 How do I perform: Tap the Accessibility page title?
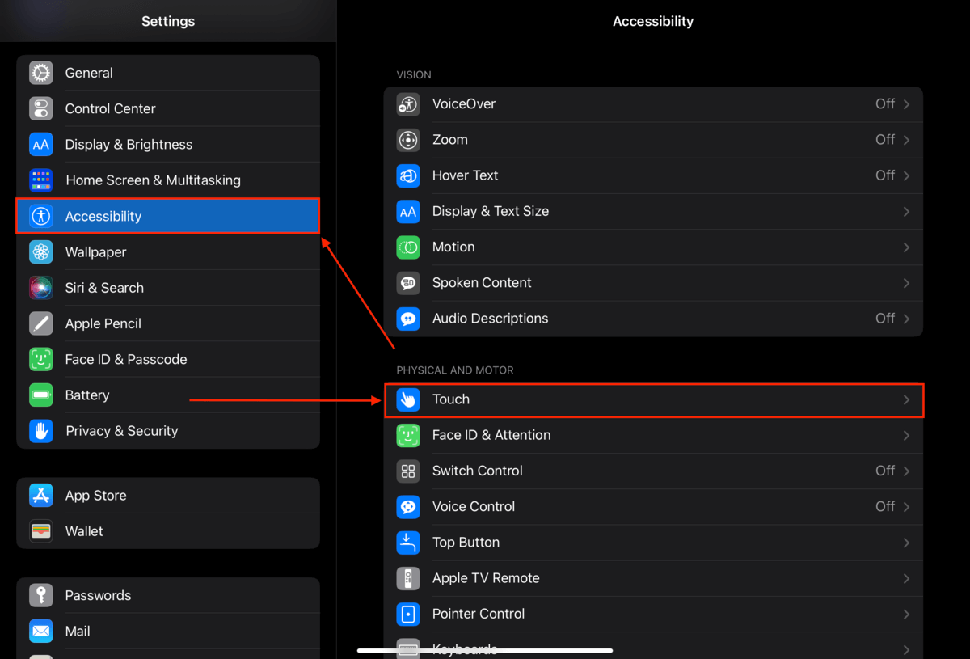[653, 22]
